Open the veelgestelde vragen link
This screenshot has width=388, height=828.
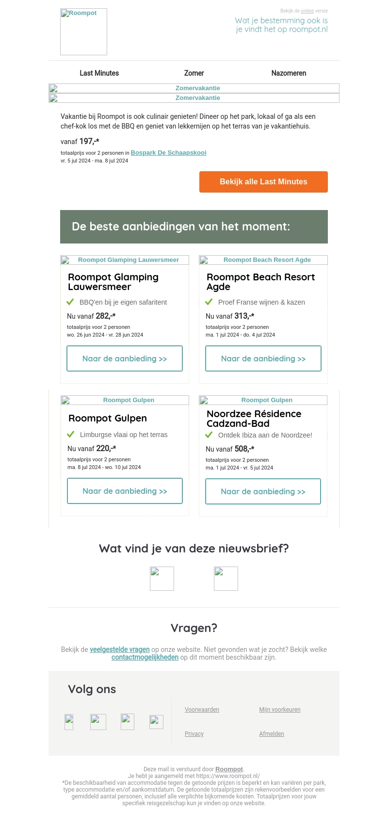click(x=120, y=649)
